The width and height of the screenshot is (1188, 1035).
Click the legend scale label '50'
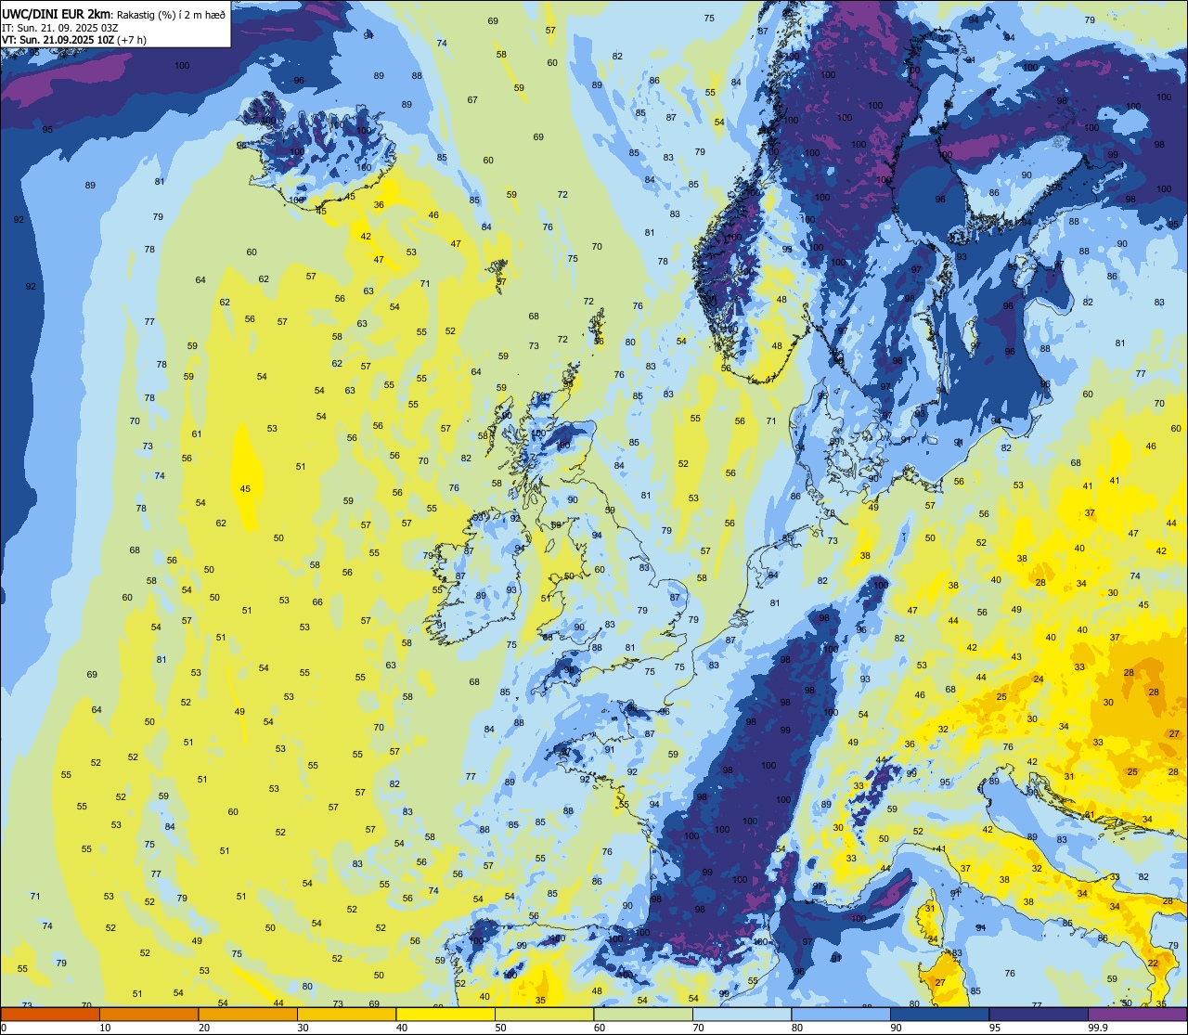(500, 1028)
